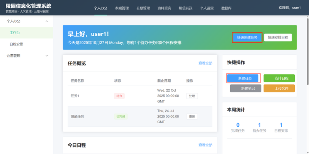
Task: Open the 参观管理 top menu
Action: 122,8
